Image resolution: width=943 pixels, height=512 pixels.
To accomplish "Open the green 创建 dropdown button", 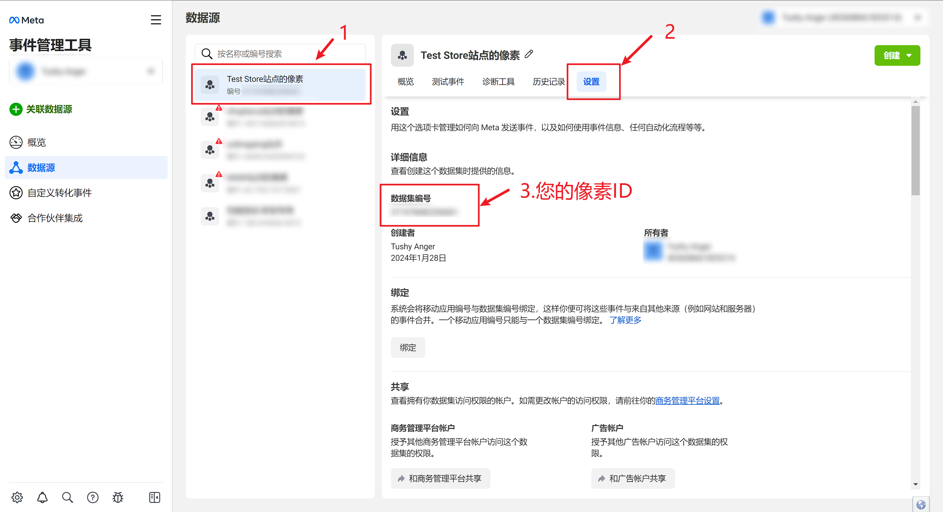I will (x=897, y=55).
